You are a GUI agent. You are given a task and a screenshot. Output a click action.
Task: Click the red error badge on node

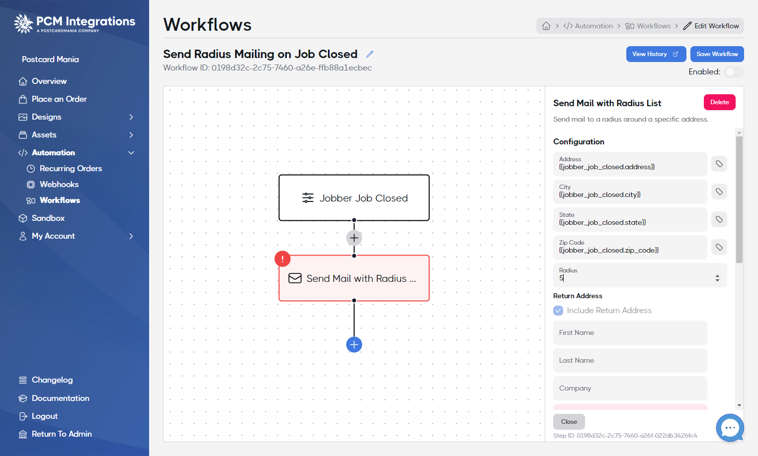tap(282, 259)
